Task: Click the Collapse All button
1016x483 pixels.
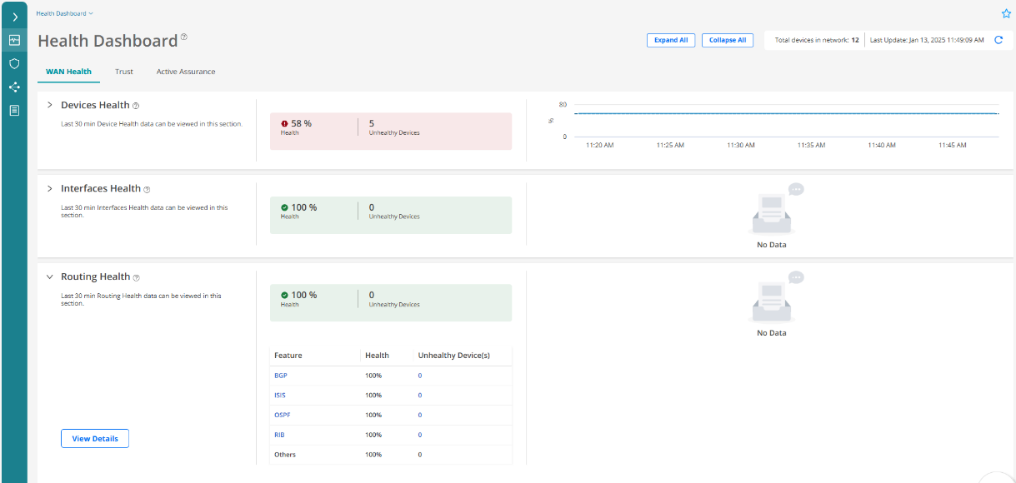Action: pyautogui.click(x=727, y=40)
